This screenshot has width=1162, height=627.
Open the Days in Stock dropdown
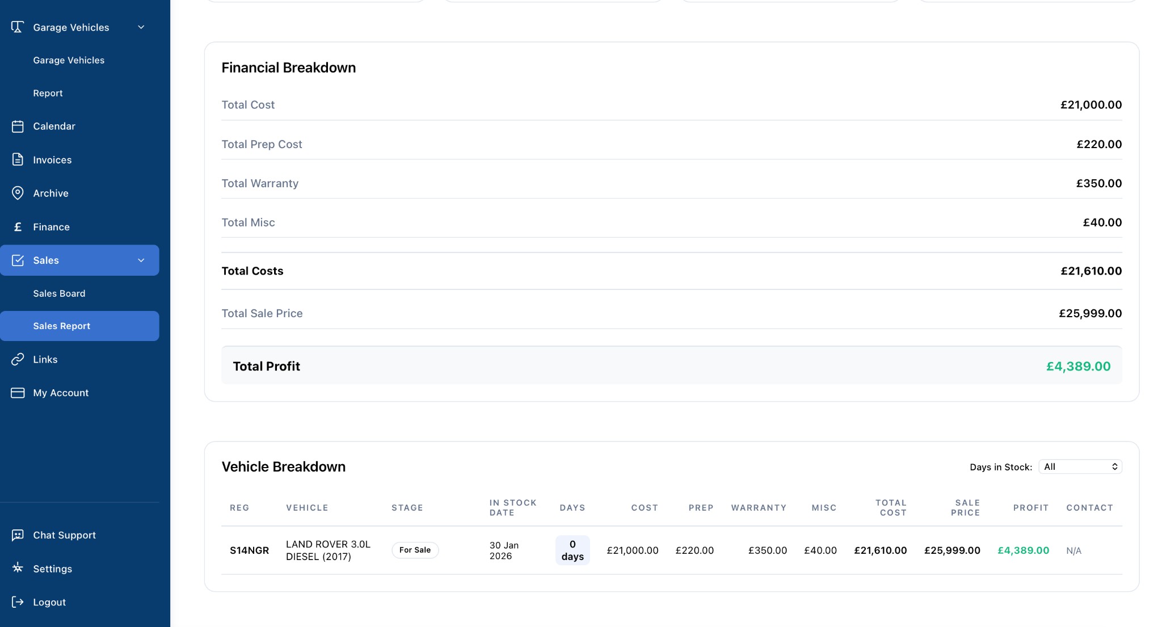point(1080,466)
